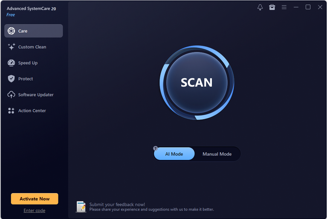Maximize the Advanced SystemCare window
The width and height of the screenshot is (327, 219).
point(308,7)
